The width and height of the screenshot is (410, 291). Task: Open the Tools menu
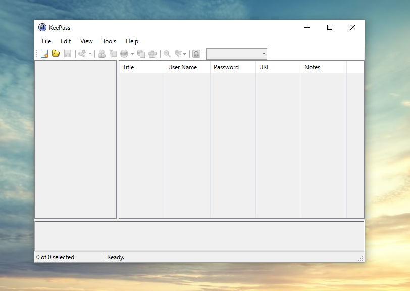[109, 41]
